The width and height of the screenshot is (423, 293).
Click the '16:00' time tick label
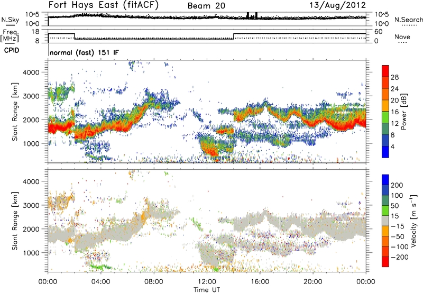260,282
